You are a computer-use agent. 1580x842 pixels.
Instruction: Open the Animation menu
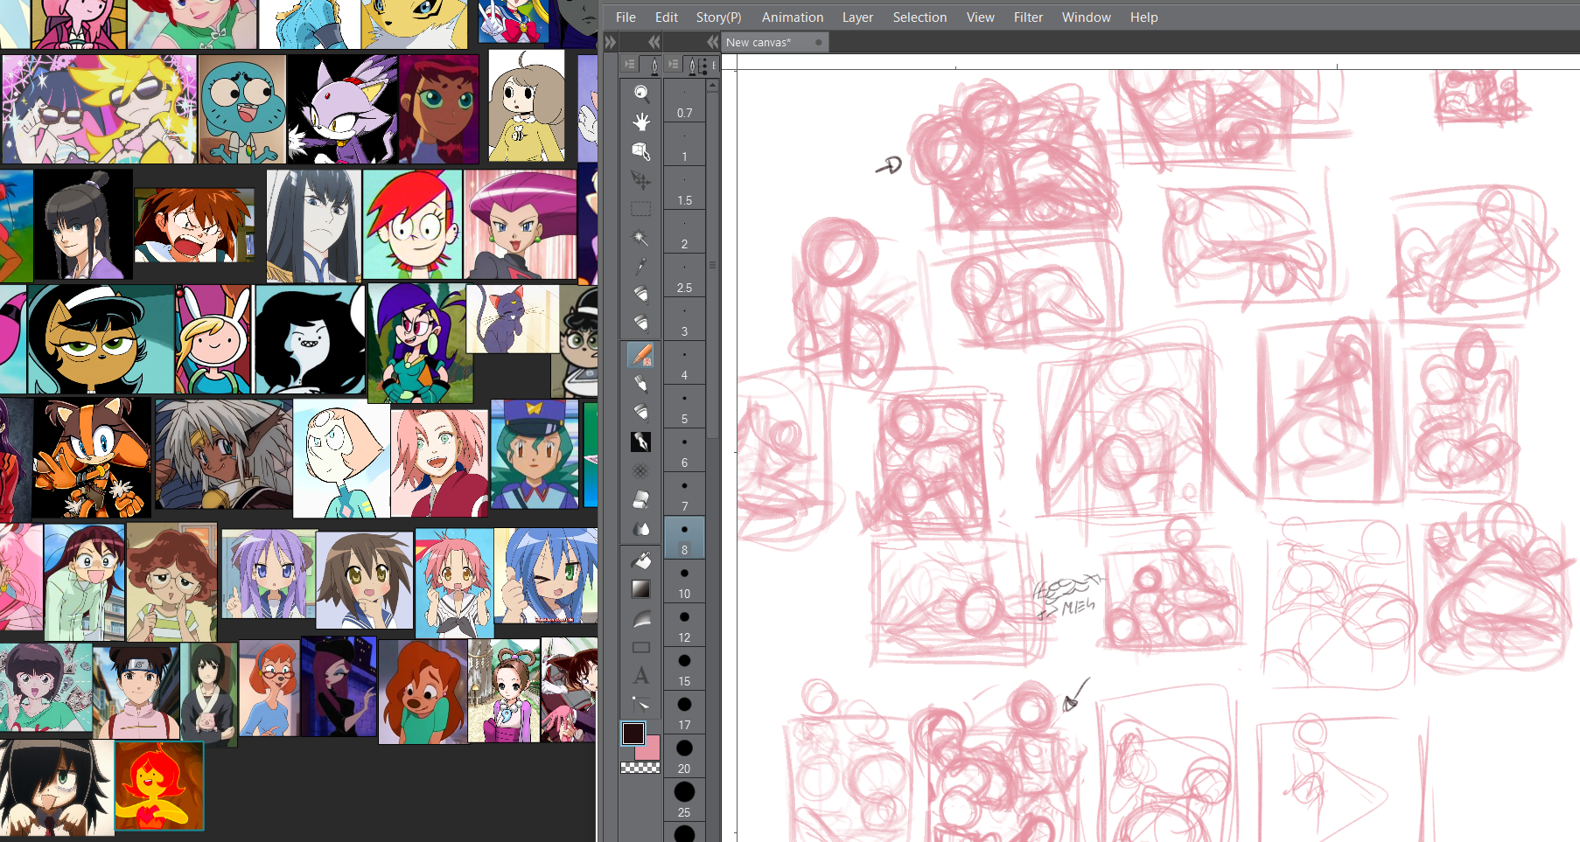tap(793, 17)
